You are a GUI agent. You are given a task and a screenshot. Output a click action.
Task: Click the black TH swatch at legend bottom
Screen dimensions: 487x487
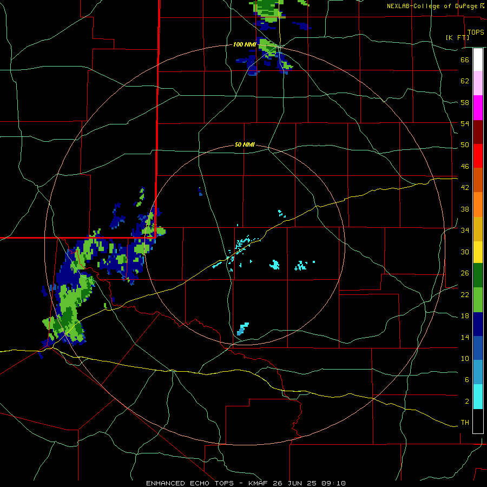(478, 421)
